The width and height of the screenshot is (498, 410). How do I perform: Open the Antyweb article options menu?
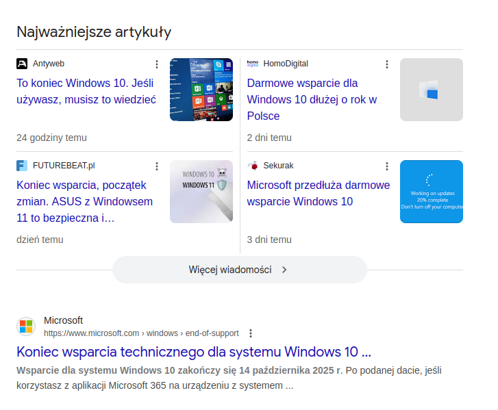click(x=157, y=64)
